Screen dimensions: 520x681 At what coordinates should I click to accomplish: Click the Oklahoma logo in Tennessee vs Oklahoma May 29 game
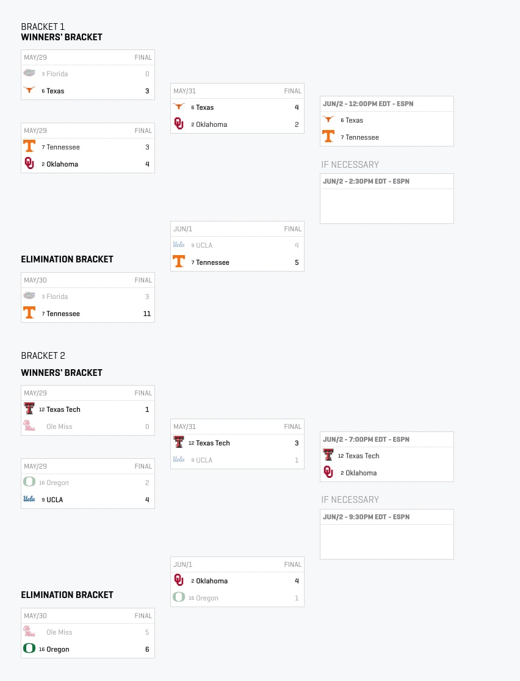pos(29,164)
